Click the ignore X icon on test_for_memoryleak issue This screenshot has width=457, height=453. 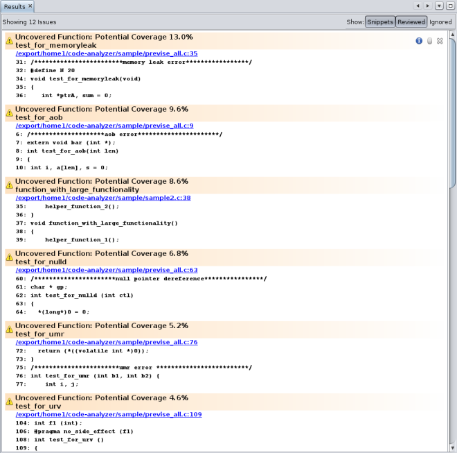(440, 41)
